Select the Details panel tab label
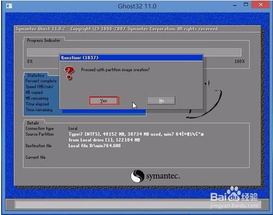The image size is (273, 215). (x=33, y=123)
